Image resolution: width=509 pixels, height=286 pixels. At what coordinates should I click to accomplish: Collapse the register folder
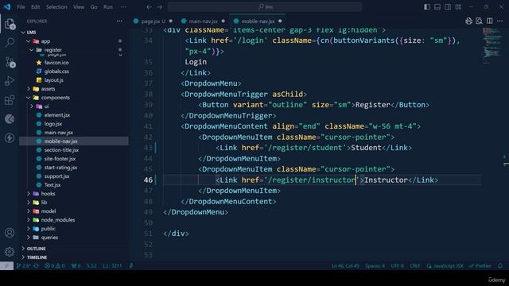pyautogui.click(x=31, y=50)
